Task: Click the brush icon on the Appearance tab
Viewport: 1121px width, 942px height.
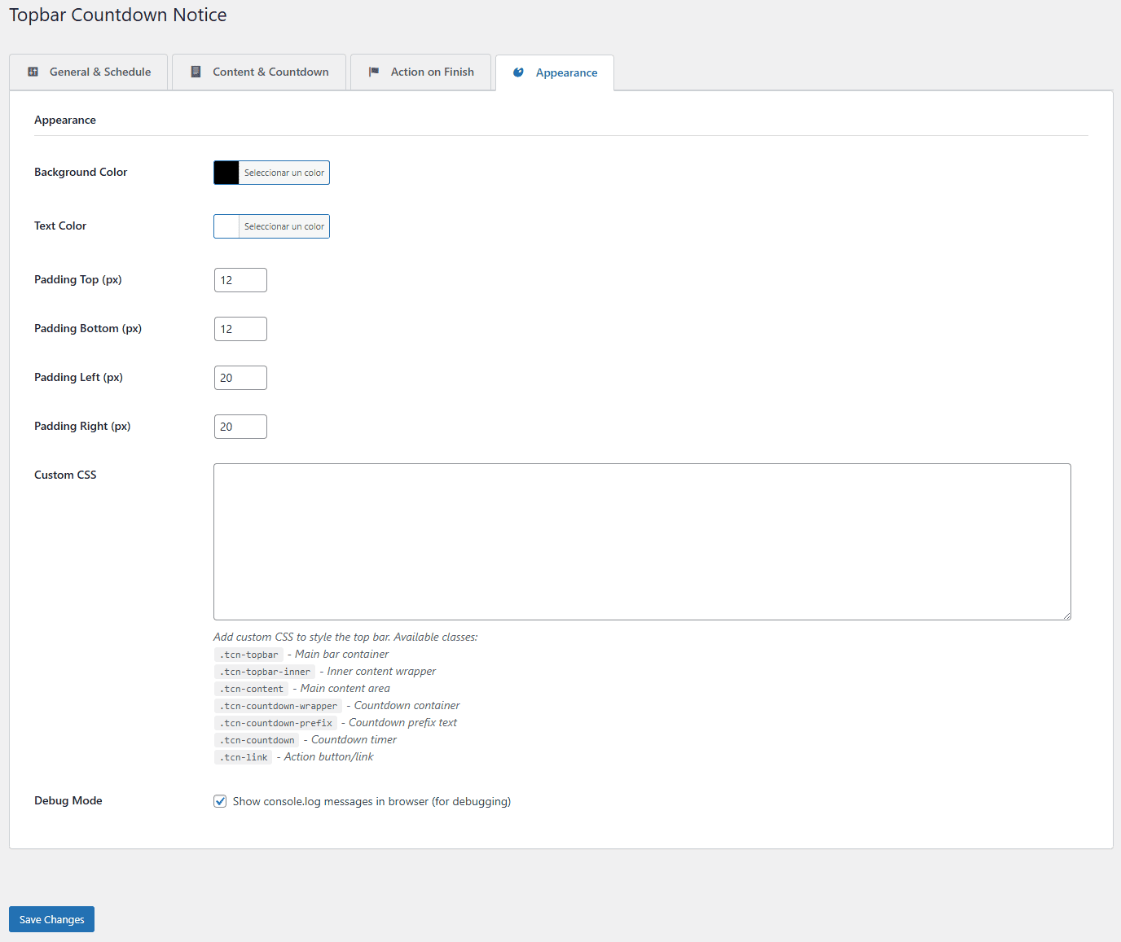Action: tap(518, 72)
